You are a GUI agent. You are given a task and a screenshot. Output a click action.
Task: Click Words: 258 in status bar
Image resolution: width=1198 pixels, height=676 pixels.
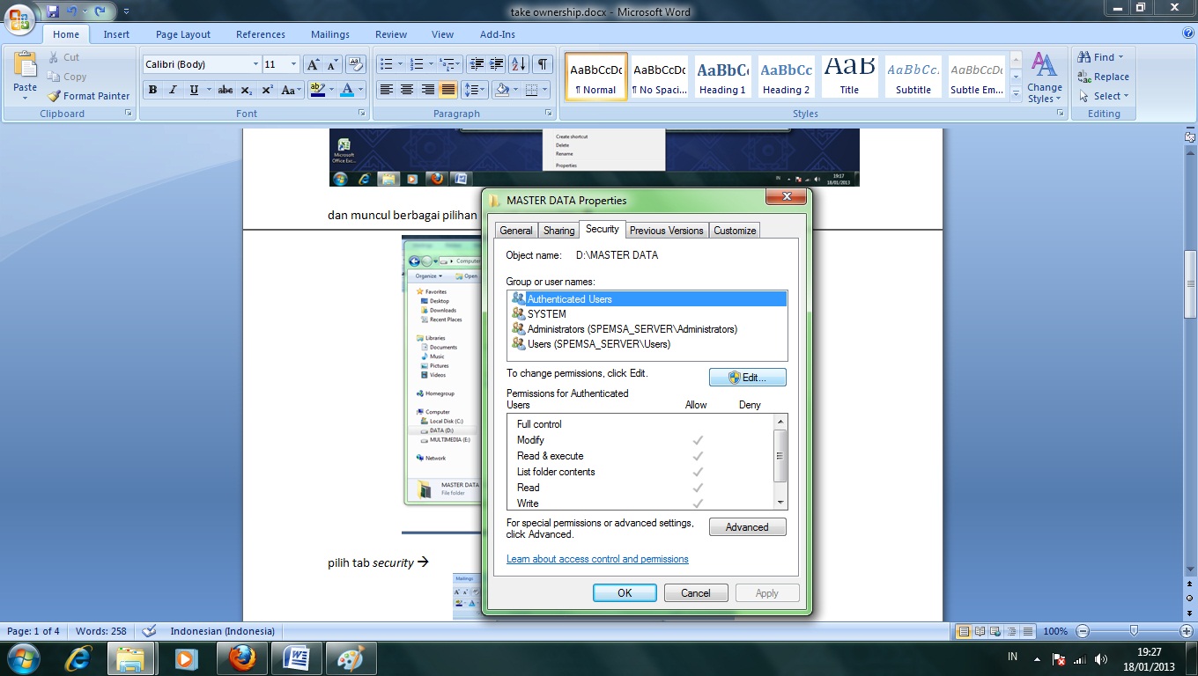pos(100,631)
